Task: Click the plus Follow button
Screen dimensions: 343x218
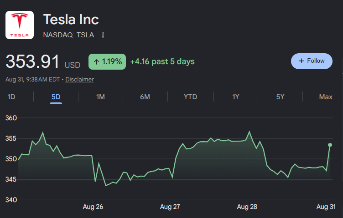Action: coord(312,61)
